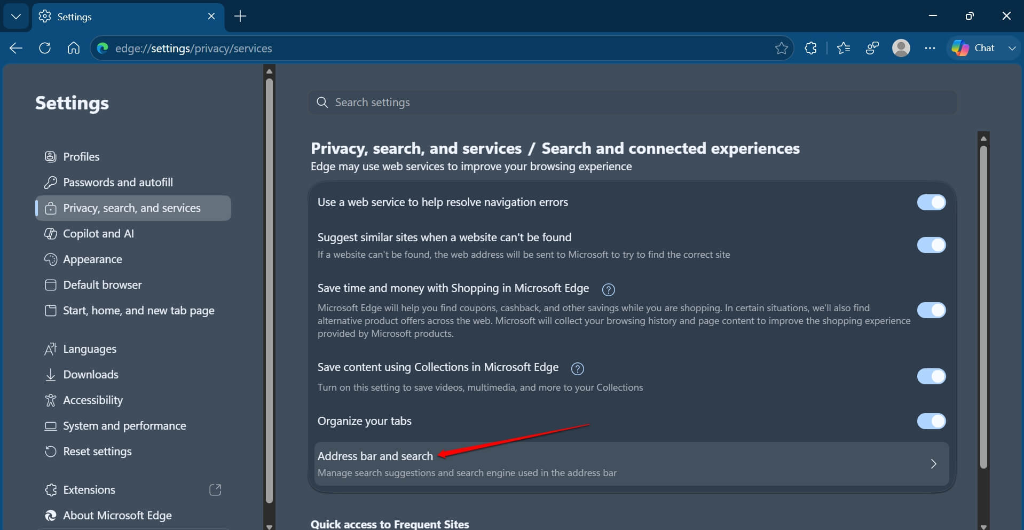Click the search magnifier icon in settings
The image size is (1024, 530).
point(322,102)
